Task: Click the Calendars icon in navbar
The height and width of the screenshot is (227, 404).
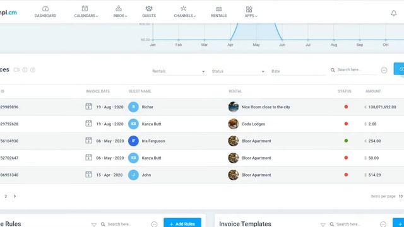Action: coord(85,8)
